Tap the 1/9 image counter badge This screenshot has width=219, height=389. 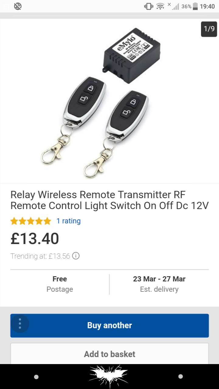(209, 29)
